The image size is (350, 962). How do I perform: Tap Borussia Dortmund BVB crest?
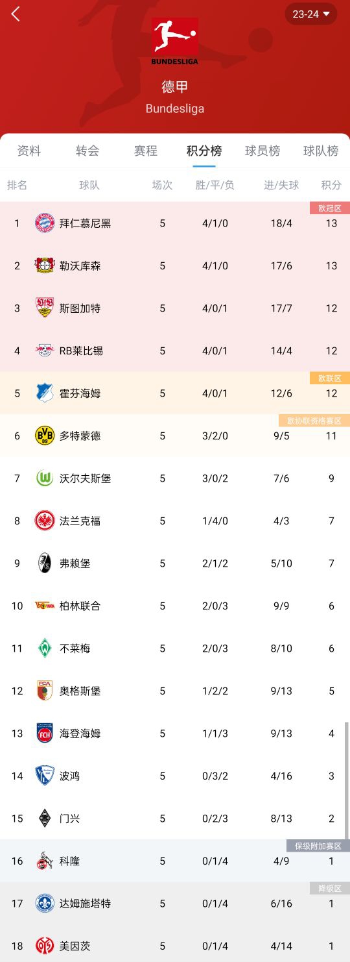pos(45,436)
